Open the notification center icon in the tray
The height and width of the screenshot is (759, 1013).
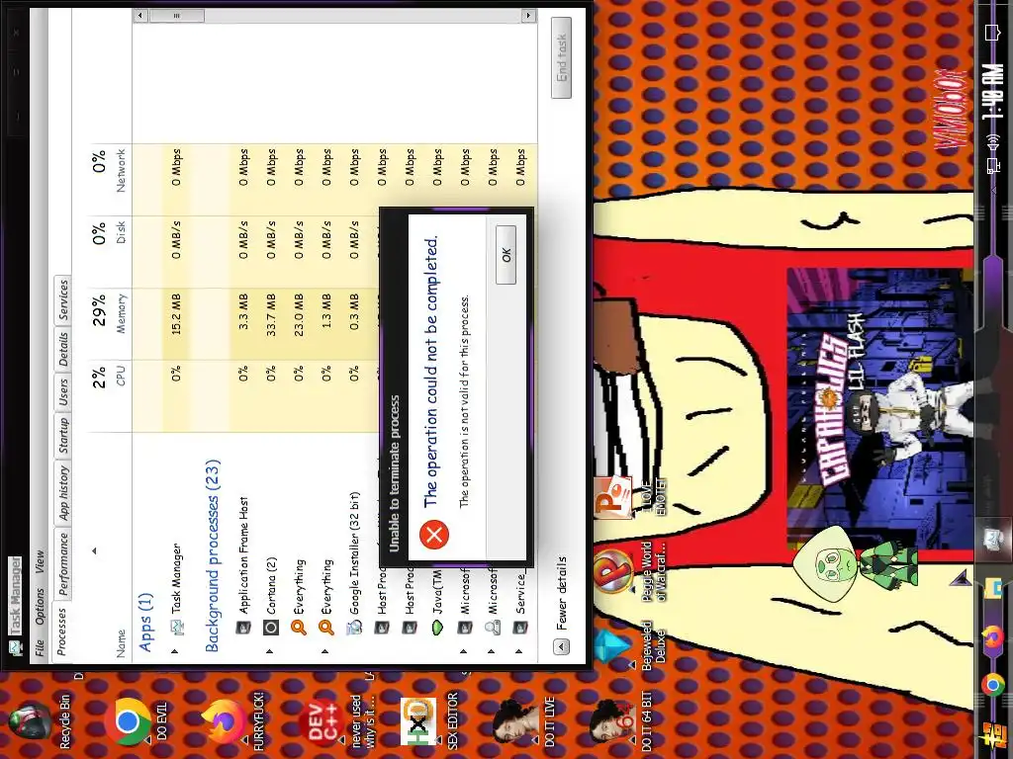click(993, 33)
